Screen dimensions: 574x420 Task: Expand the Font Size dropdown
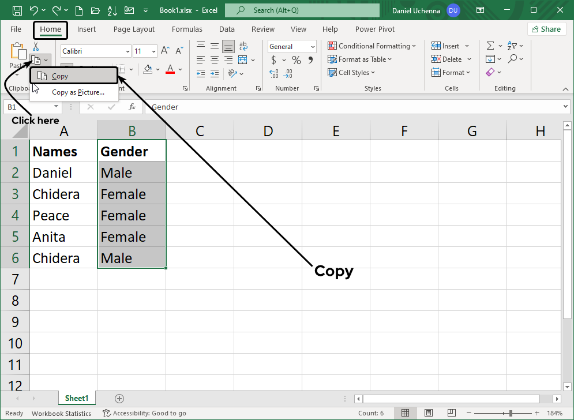(x=153, y=51)
